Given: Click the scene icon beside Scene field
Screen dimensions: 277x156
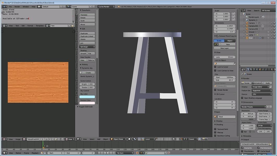Looking at the screenshot, I should [69, 6].
